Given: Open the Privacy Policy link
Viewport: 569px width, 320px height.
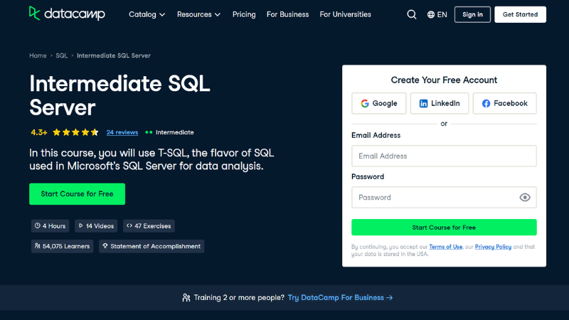Looking at the screenshot, I should pyautogui.click(x=493, y=247).
